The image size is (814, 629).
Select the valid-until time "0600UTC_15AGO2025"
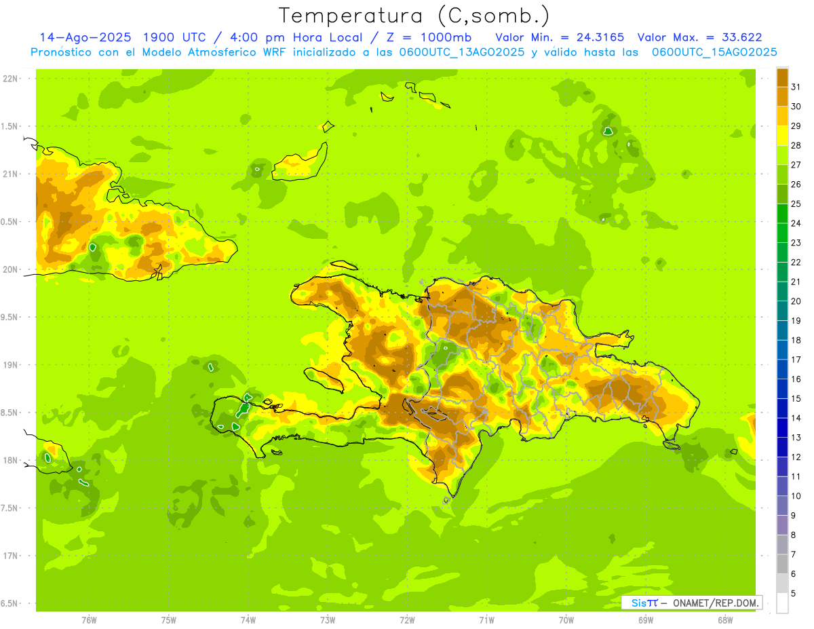point(714,52)
